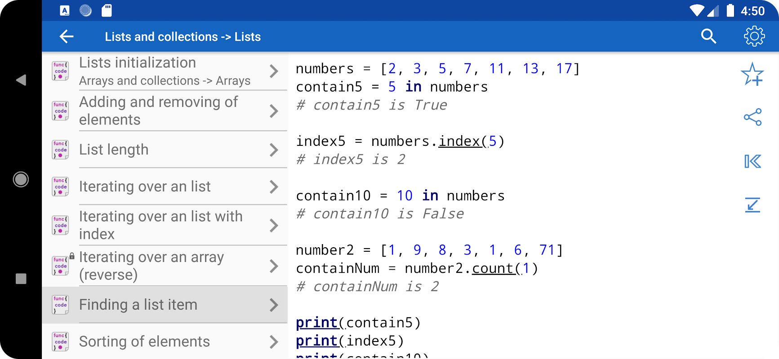
Task: Open settings via the gear icon
Action: pyautogui.click(x=754, y=36)
